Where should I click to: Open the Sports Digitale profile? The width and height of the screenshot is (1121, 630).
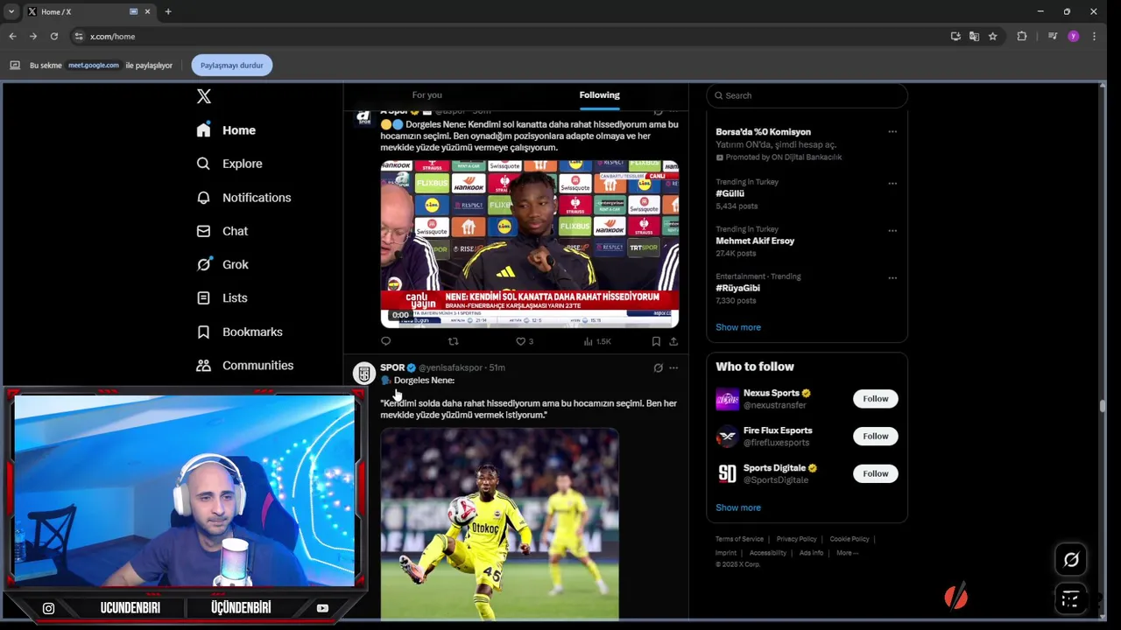pyautogui.click(x=774, y=468)
